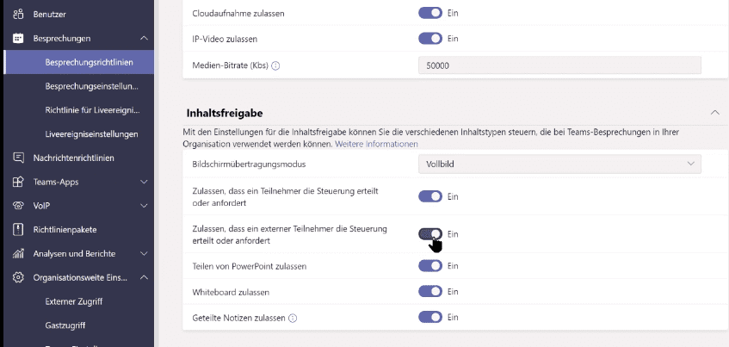Disable the IP-Video zulassen switch
The height and width of the screenshot is (347, 729).
click(430, 39)
